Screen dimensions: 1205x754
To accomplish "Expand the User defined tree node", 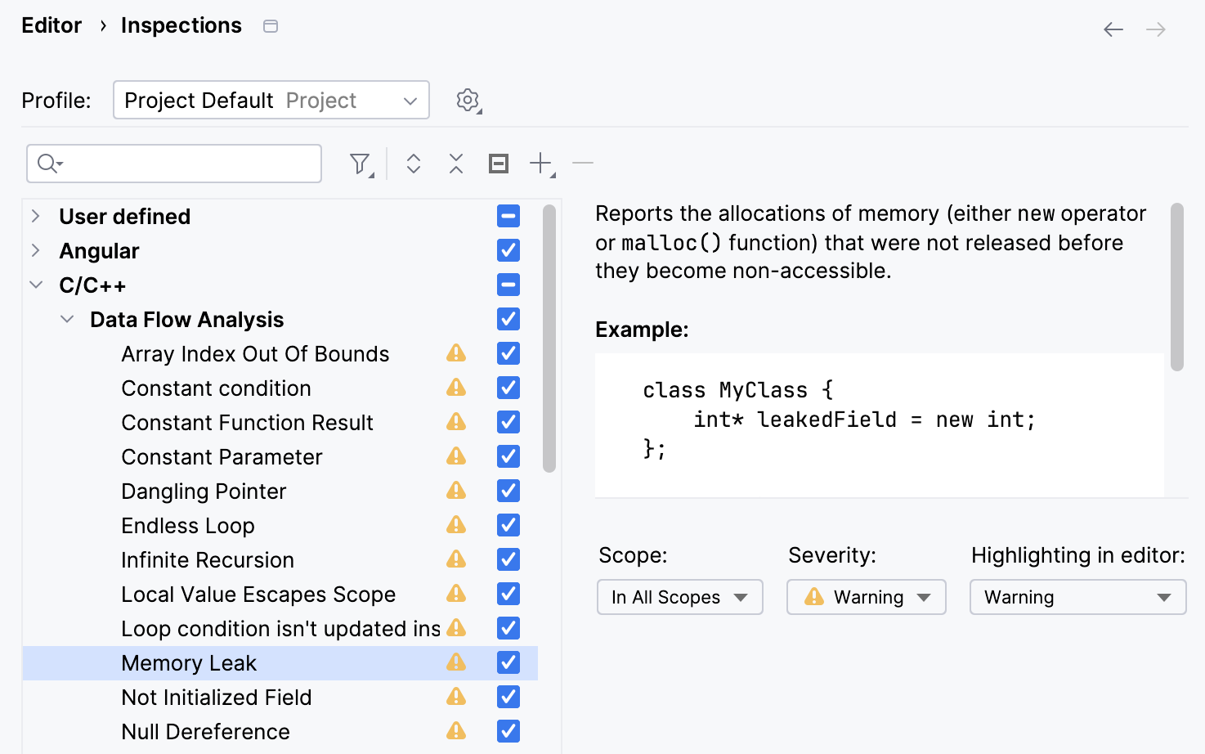I will tap(36, 216).
